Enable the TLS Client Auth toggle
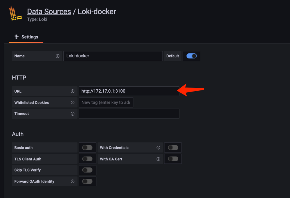The height and width of the screenshot is (198, 290). point(87,159)
